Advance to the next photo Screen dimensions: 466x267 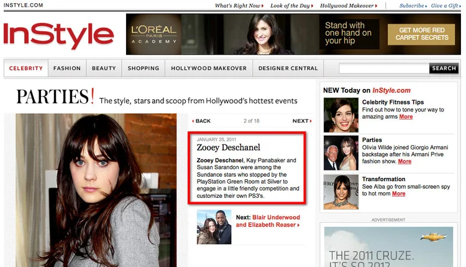coord(301,121)
